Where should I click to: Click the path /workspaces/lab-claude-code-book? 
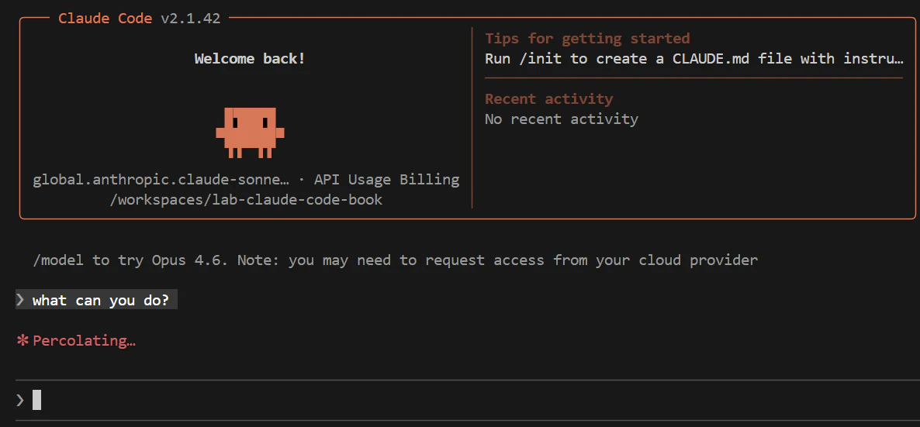[x=246, y=199]
